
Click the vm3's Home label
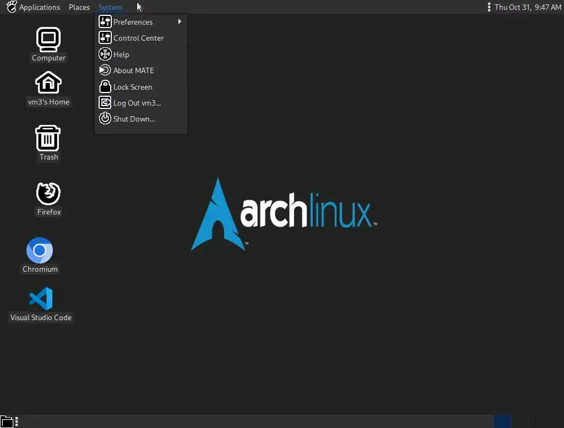48,102
